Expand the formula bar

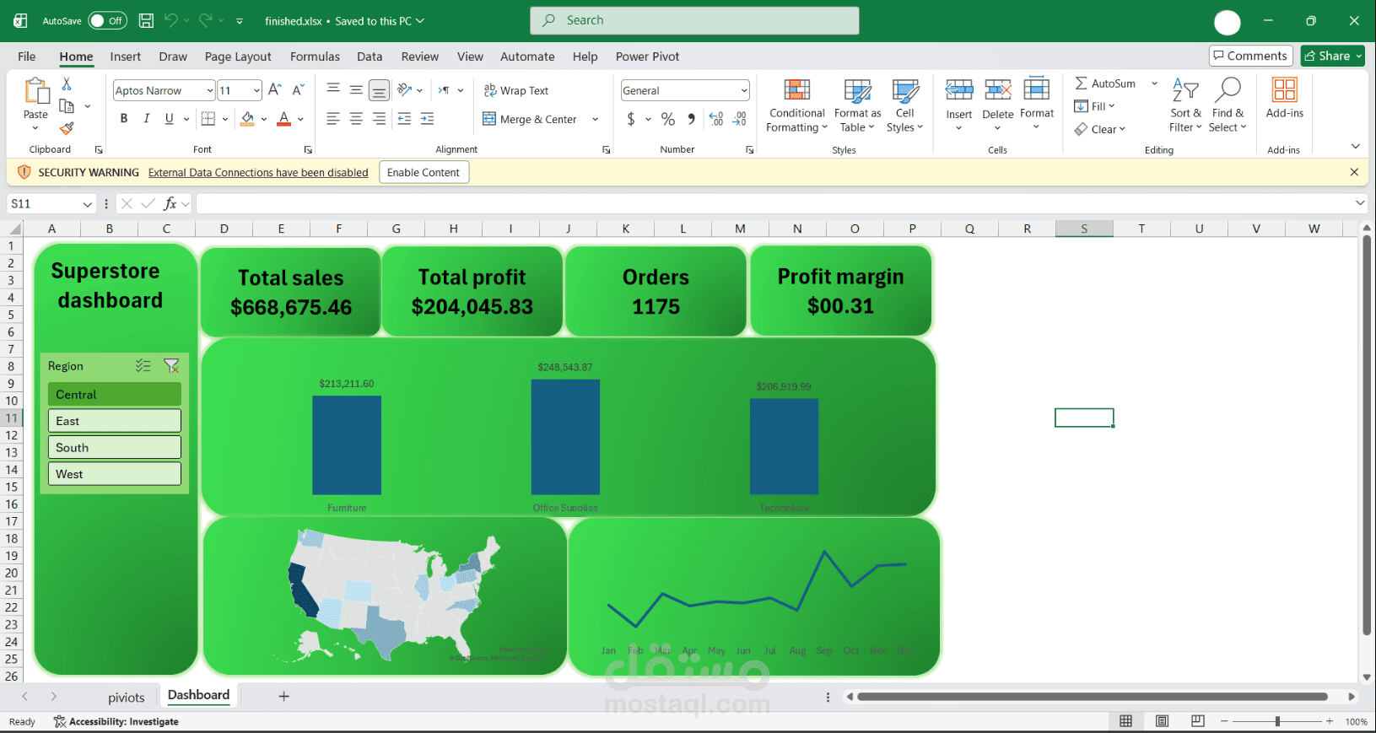(x=1360, y=203)
